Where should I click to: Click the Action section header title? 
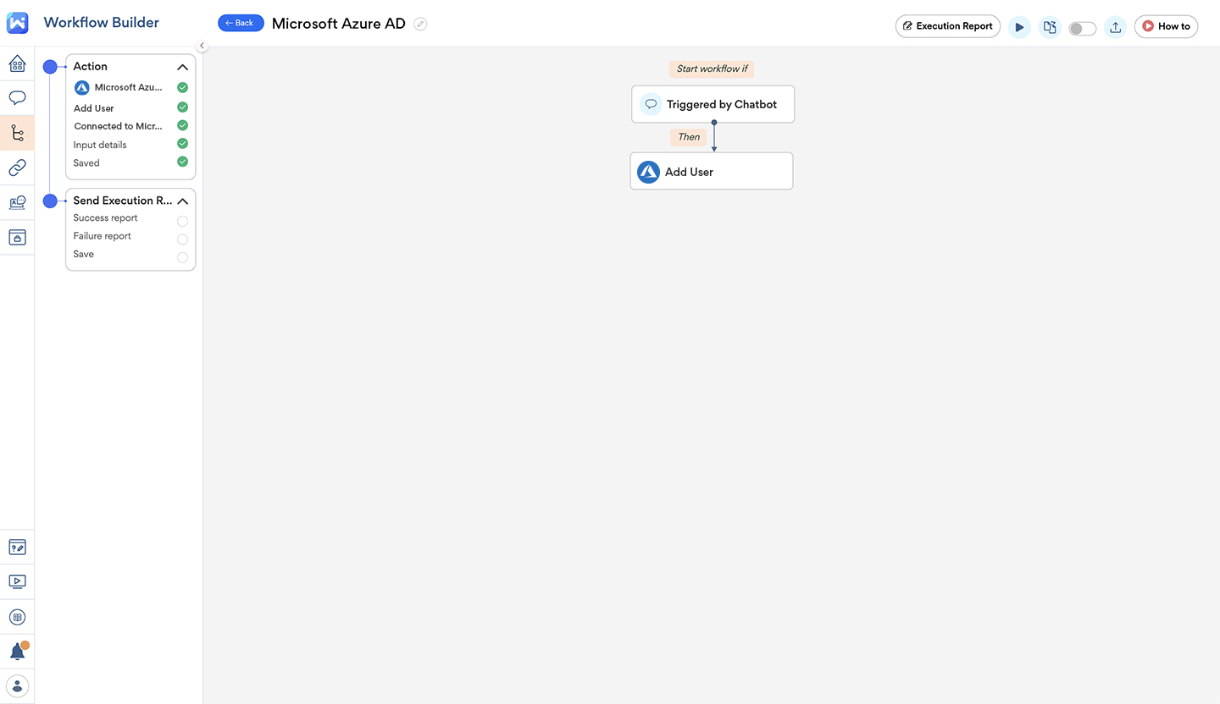tap(91, 66)
